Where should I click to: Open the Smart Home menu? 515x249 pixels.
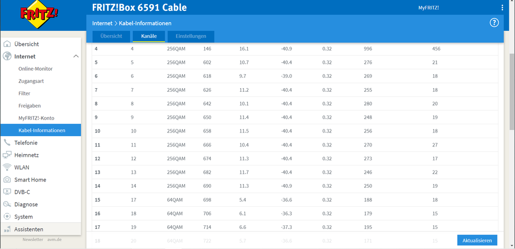41,180
